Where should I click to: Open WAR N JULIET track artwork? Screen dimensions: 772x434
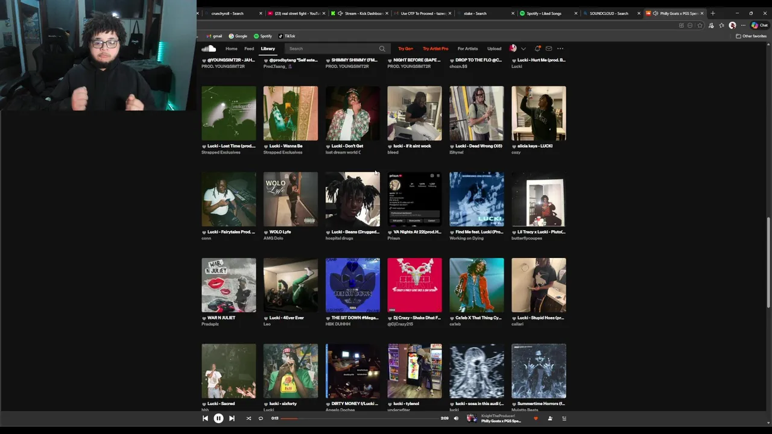pyautogui.click(x=229, y=285)
